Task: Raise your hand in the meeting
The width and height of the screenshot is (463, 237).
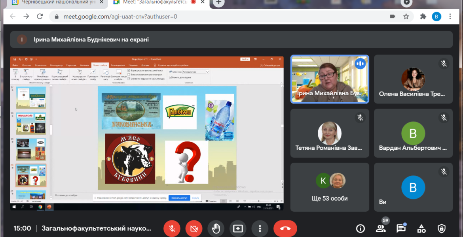Action: (x=216, y=228)
